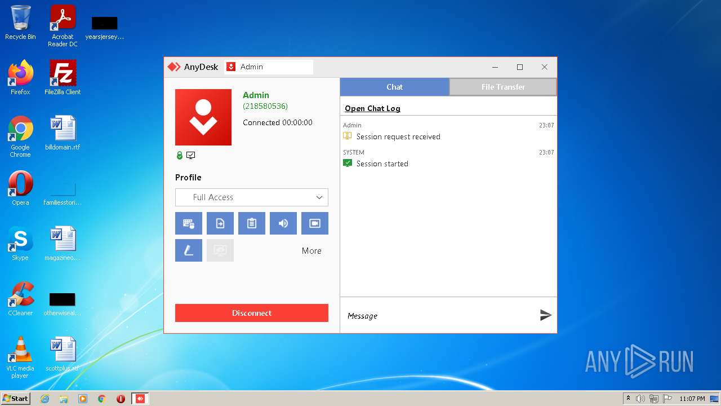Select the CCleaner desktop shortcut
721x406 pixels.
[x=20, y=299]
